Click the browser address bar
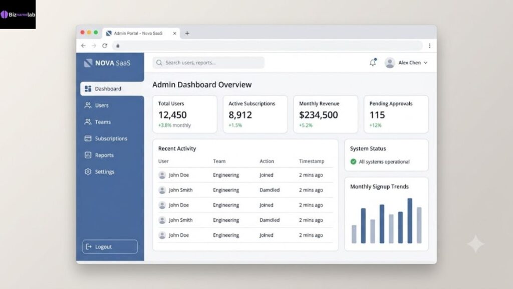This screenshot has width=513, height=289. pos(268,46)
